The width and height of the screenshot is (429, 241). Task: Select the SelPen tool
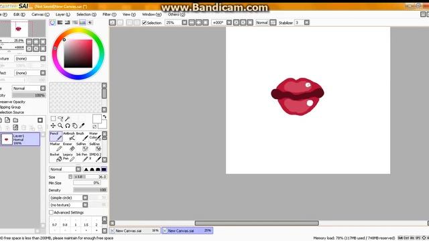coord(82,147)
